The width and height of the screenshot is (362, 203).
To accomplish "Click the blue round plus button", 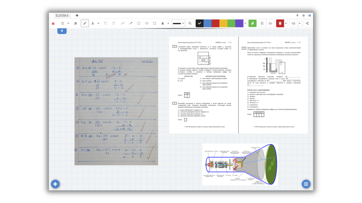I will click(x=55, y=184).
